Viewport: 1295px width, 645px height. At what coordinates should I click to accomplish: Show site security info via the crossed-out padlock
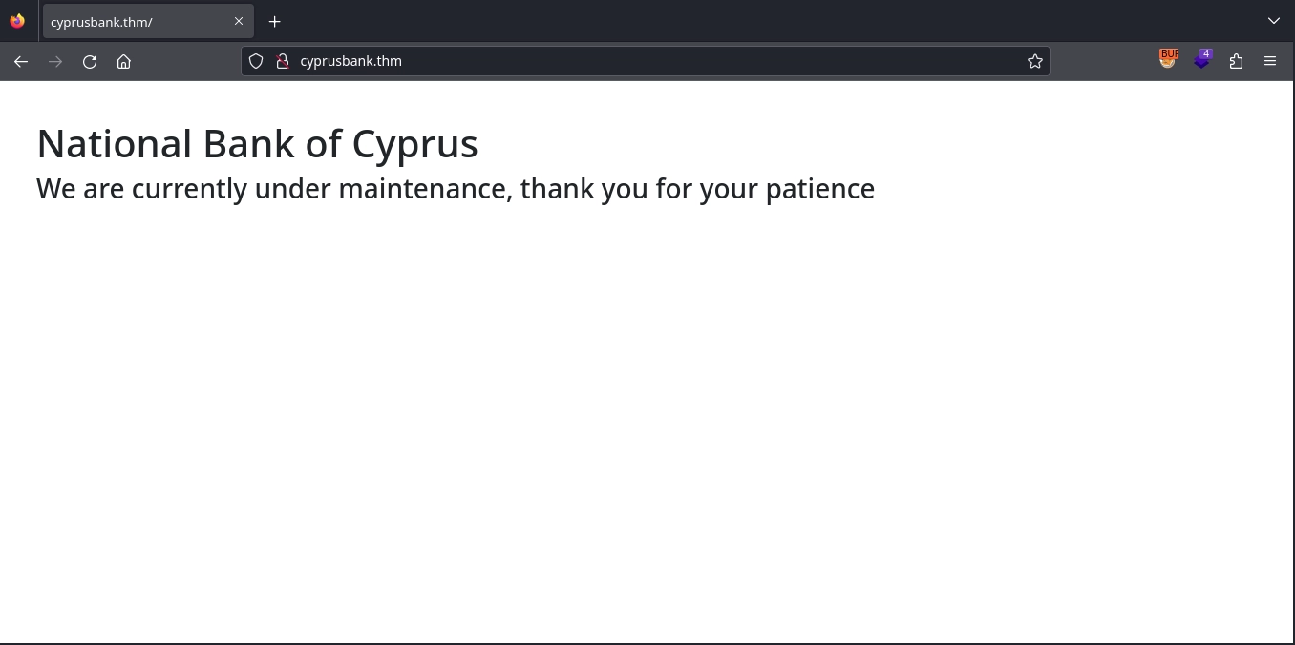pyautogui.click(x=283, y=61)
